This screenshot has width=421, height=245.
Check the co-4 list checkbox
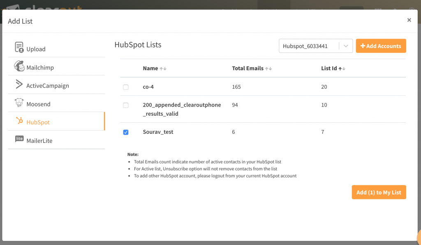tap(126, 87)
